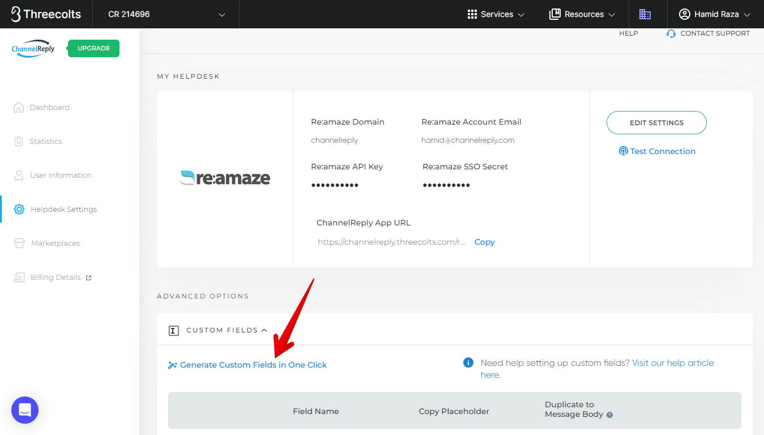Click the green UPGRADE button
Image resolution: width=764 pixels, height=435 pixels.
coord(93,48)
